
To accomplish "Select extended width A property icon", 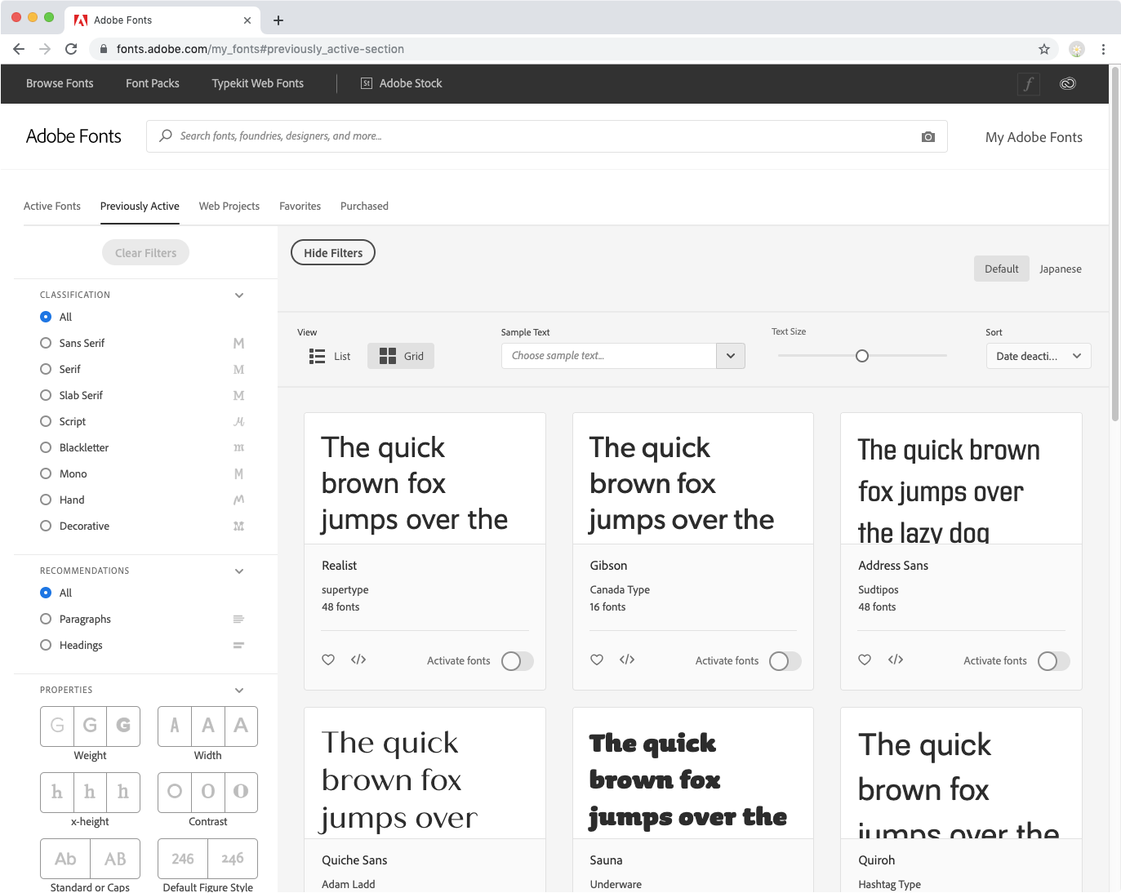I will (x=241, y=726).
